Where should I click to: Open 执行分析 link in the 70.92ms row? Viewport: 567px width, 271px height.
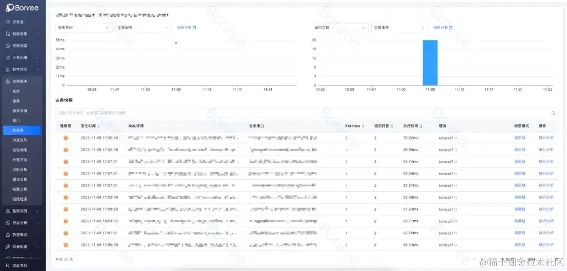[x=546, y=138]
